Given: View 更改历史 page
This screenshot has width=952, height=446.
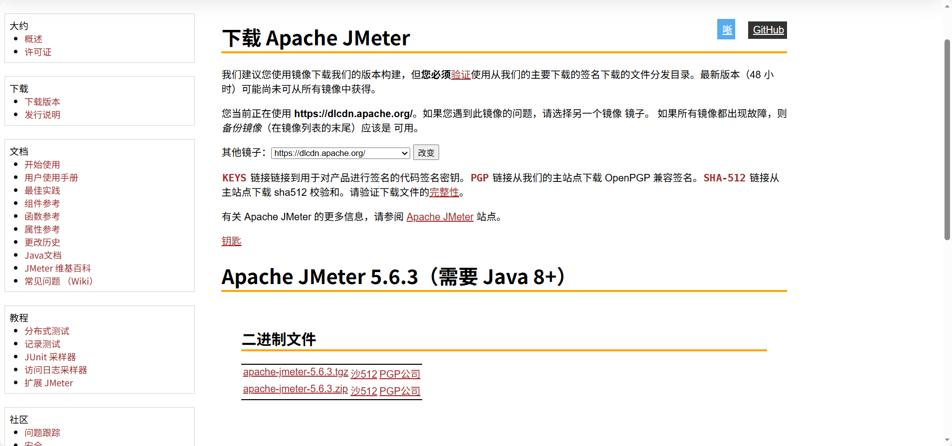Looking at the screenshot, I should point(42,242).
